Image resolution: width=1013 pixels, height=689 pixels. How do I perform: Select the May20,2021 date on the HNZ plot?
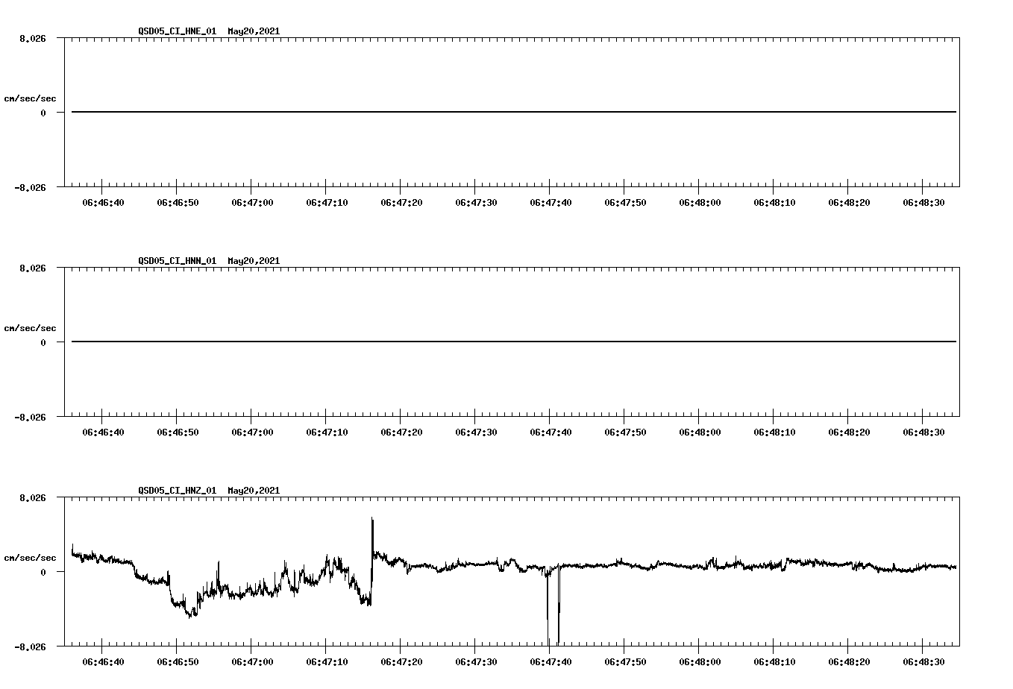(253, 491)
